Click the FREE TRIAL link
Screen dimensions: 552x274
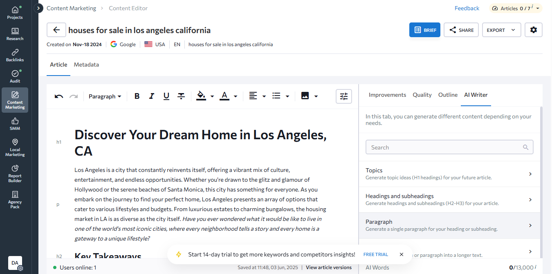coord(376,254)
